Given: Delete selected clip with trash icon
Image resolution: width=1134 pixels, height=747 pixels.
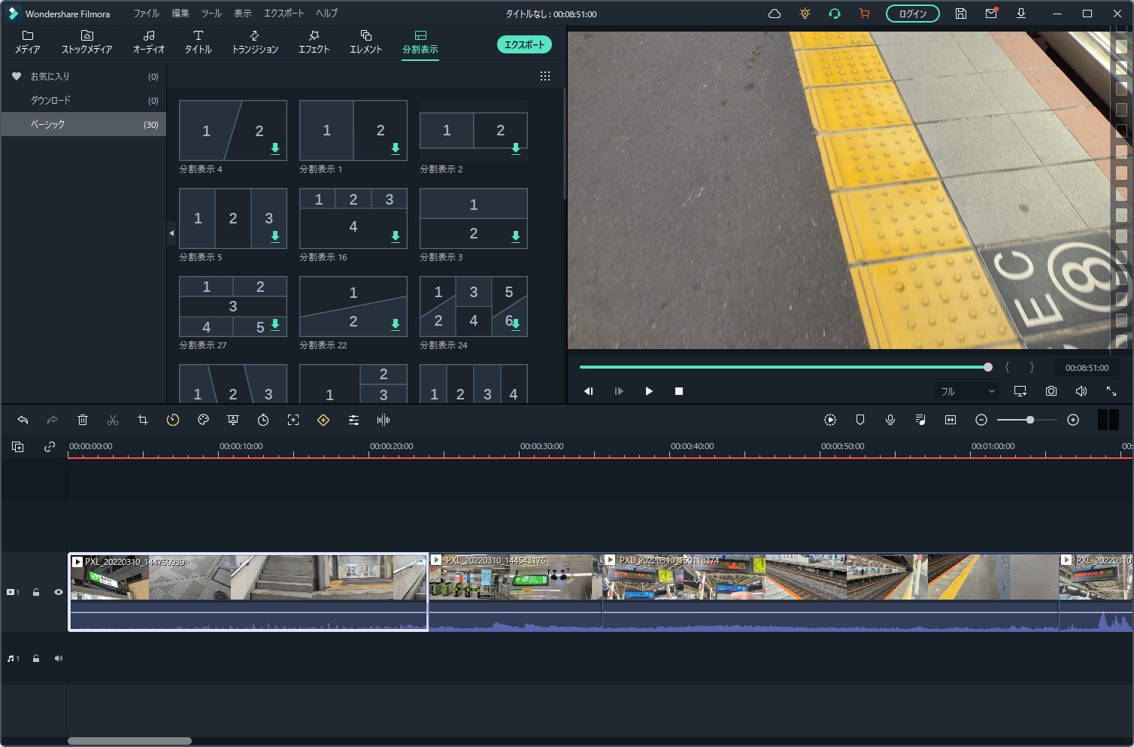Looking at the screenshot, I should pyautogui.click(x=83, y=420).
